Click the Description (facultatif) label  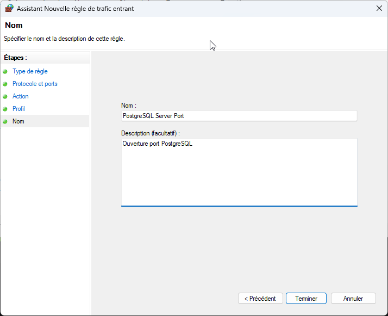[x=151, y=133]
